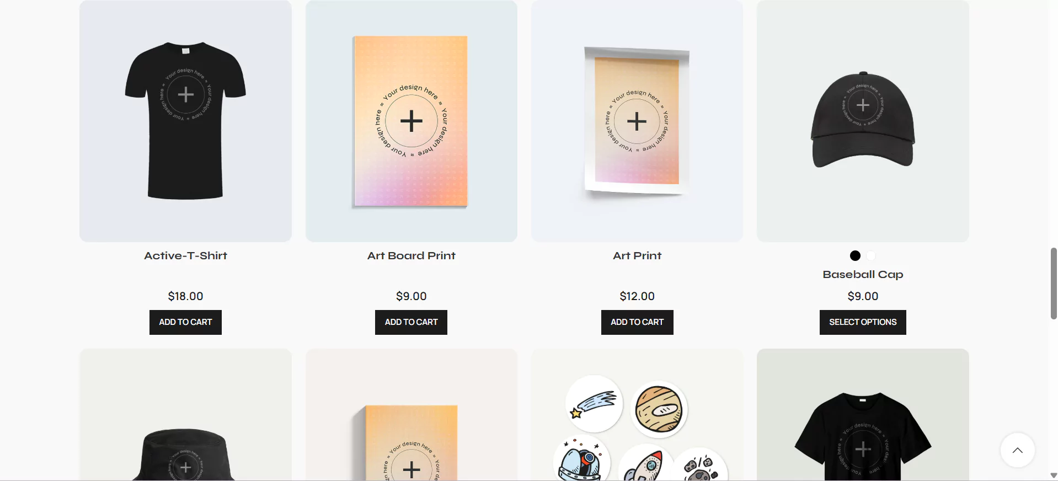Click Select Options for Baseball Cap

[863, 322]
